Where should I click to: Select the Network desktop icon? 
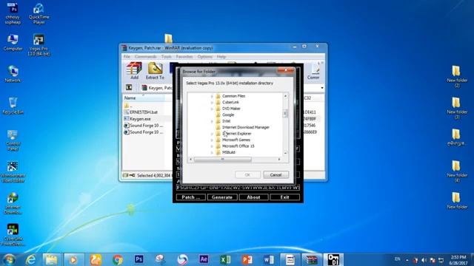coord(13,74)
